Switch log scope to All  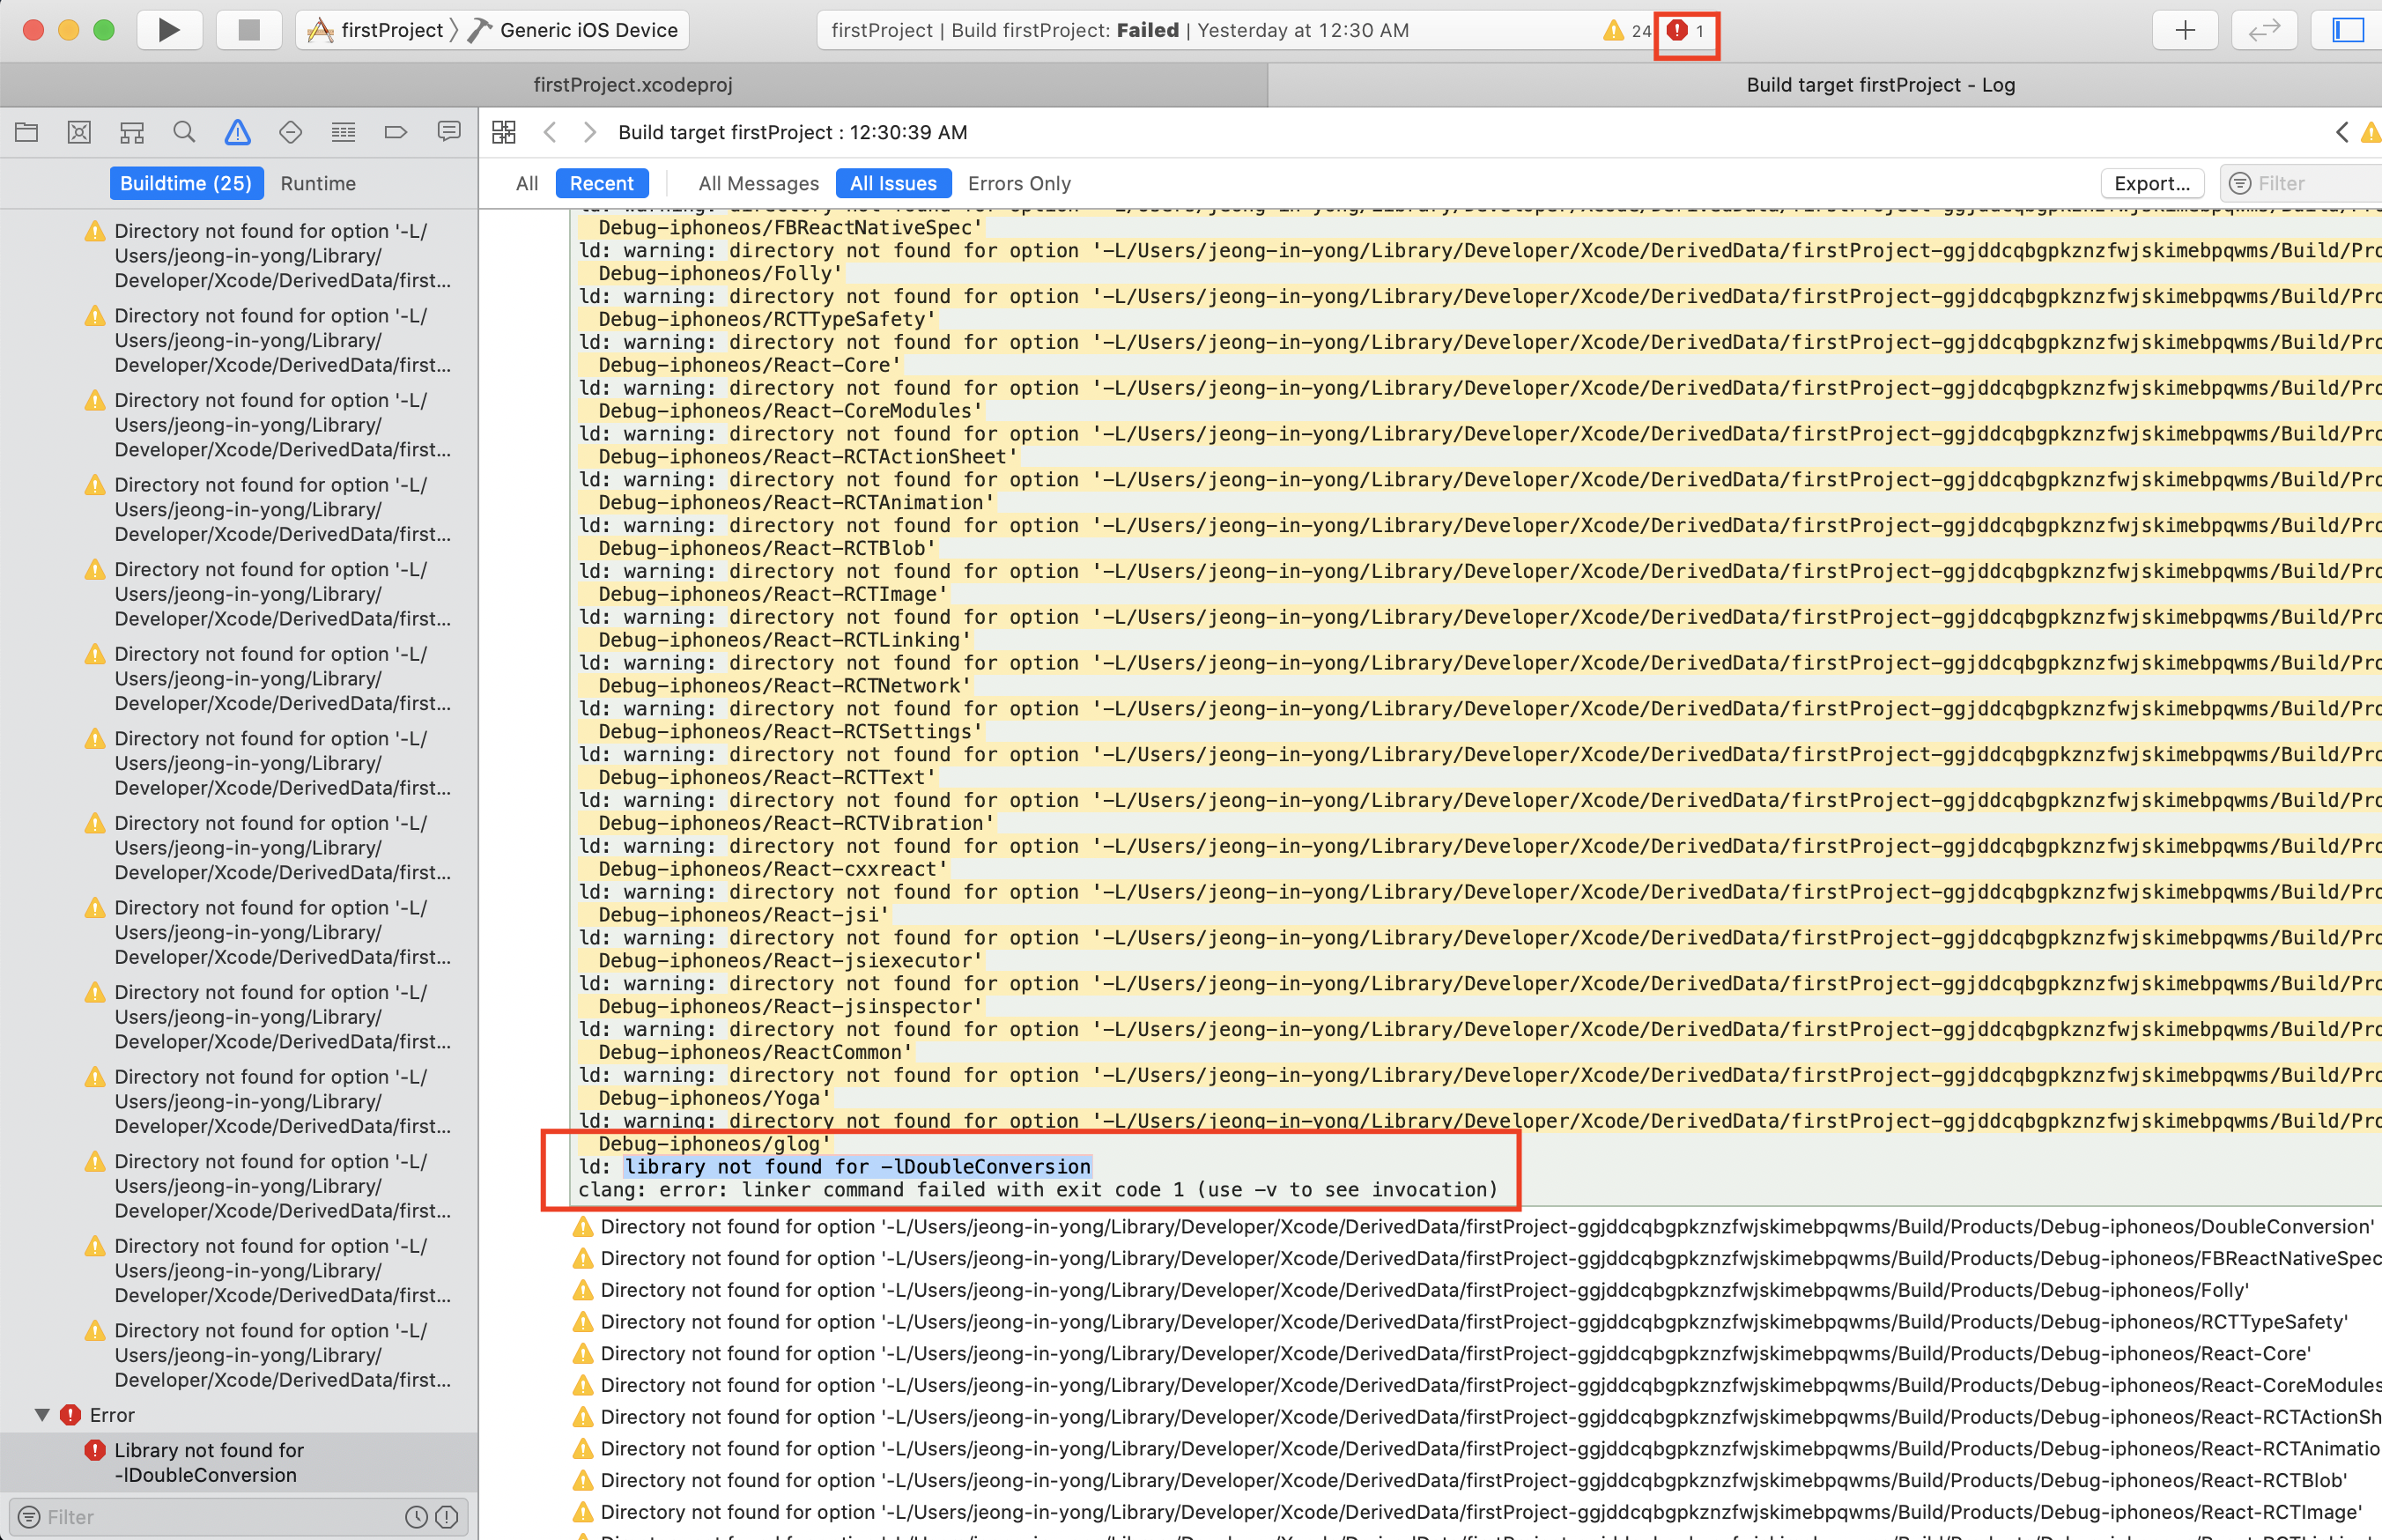[527, 183]
